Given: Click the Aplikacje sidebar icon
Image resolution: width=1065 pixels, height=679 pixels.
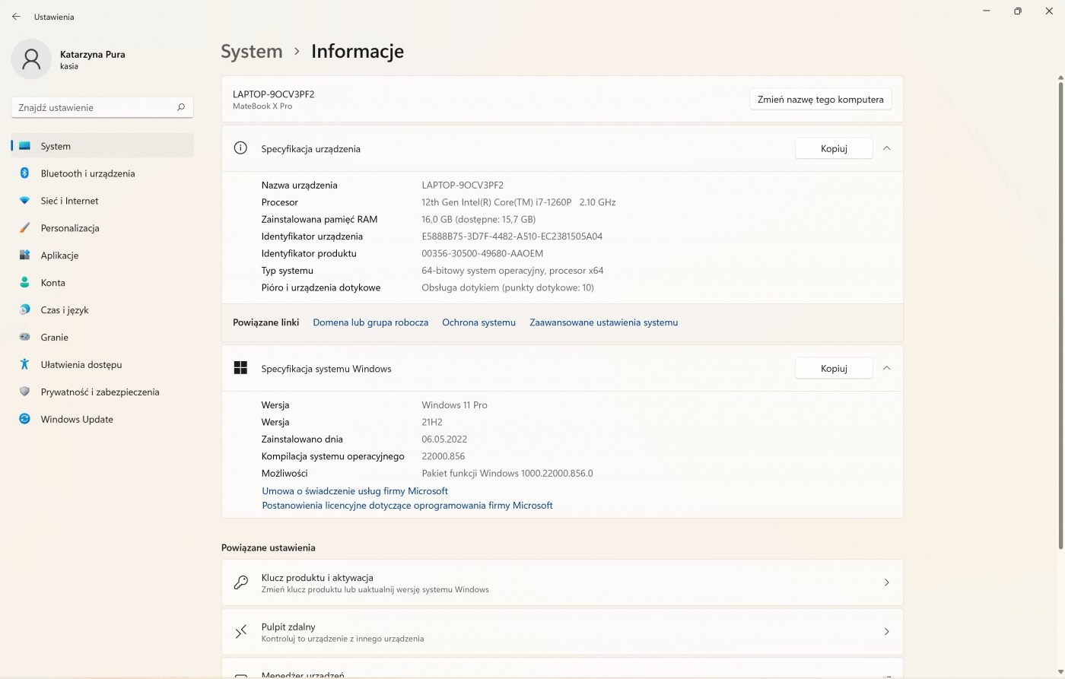Looking at the screenshot, I should [x=24, y=255].
